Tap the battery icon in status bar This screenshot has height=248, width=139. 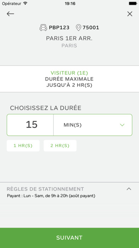pos(133,3)
